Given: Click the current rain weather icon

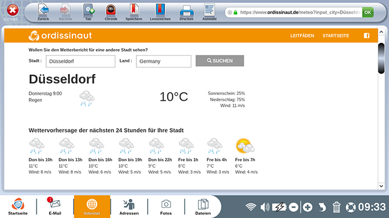Looking at the screenshot, I should tap(87, 99).
